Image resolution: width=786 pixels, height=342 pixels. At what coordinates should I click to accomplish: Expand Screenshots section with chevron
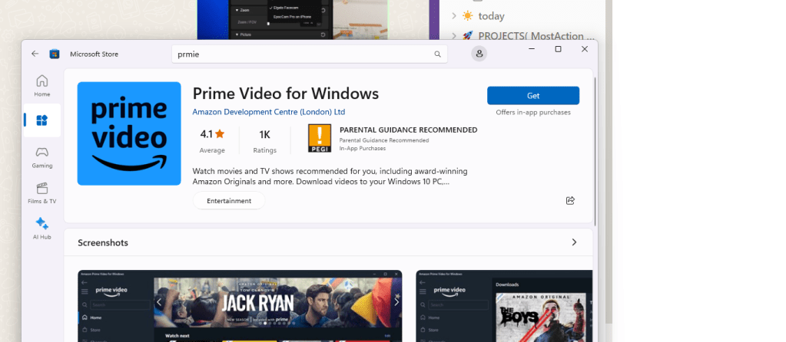574,242
